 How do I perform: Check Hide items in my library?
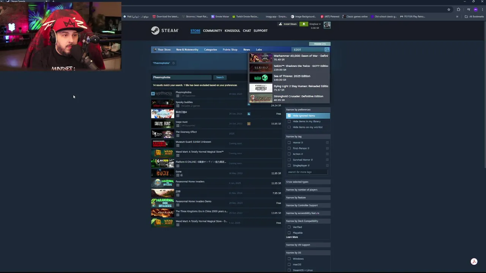pyautogui.click(x=289, y=121)
